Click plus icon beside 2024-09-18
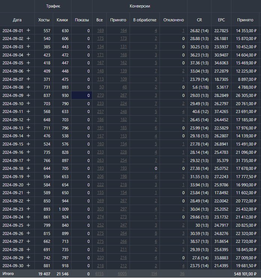The width and height of the screenshot is (261, 278). click(x=28, y=168)
